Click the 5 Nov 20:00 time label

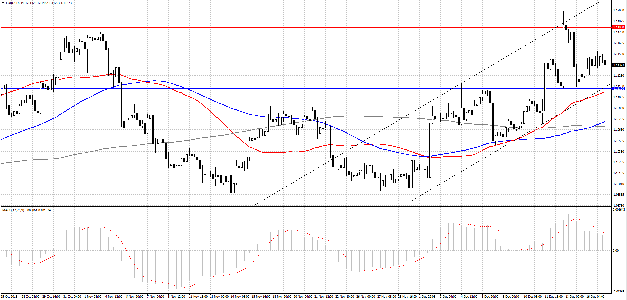pos(135,297)
